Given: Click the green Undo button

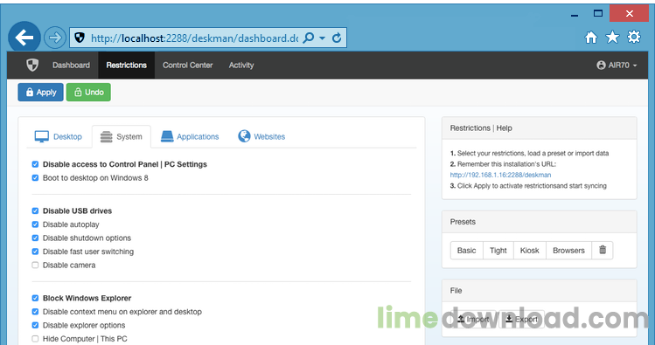Looking at the screenshot, I should pyautogui.click(x=88, y=93).
